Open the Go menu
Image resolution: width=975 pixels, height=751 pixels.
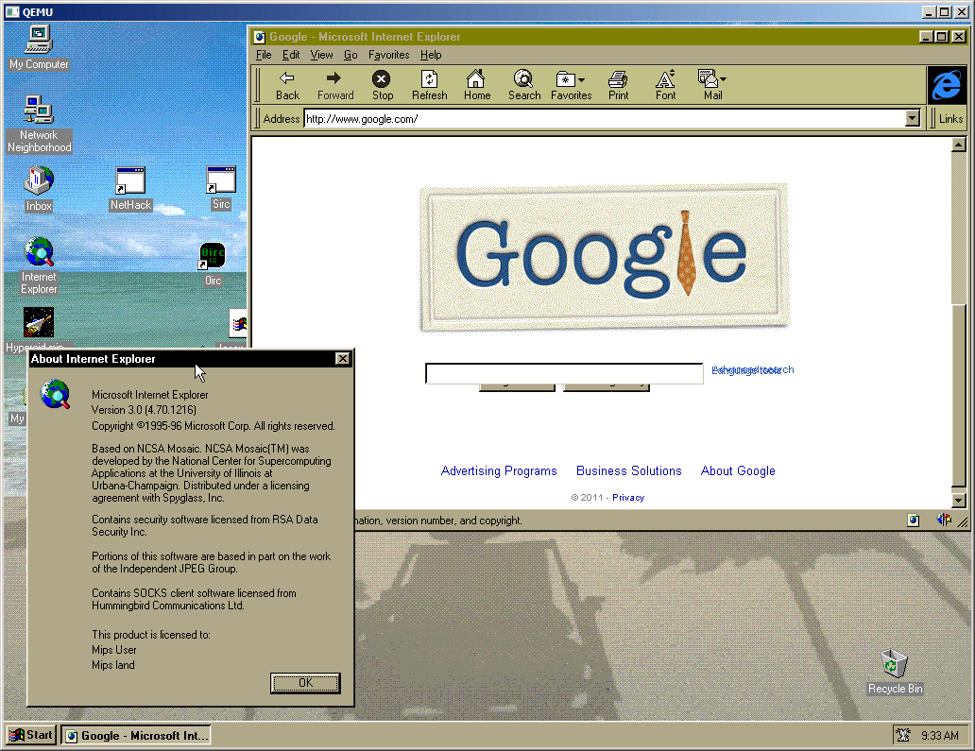point(351,55)
